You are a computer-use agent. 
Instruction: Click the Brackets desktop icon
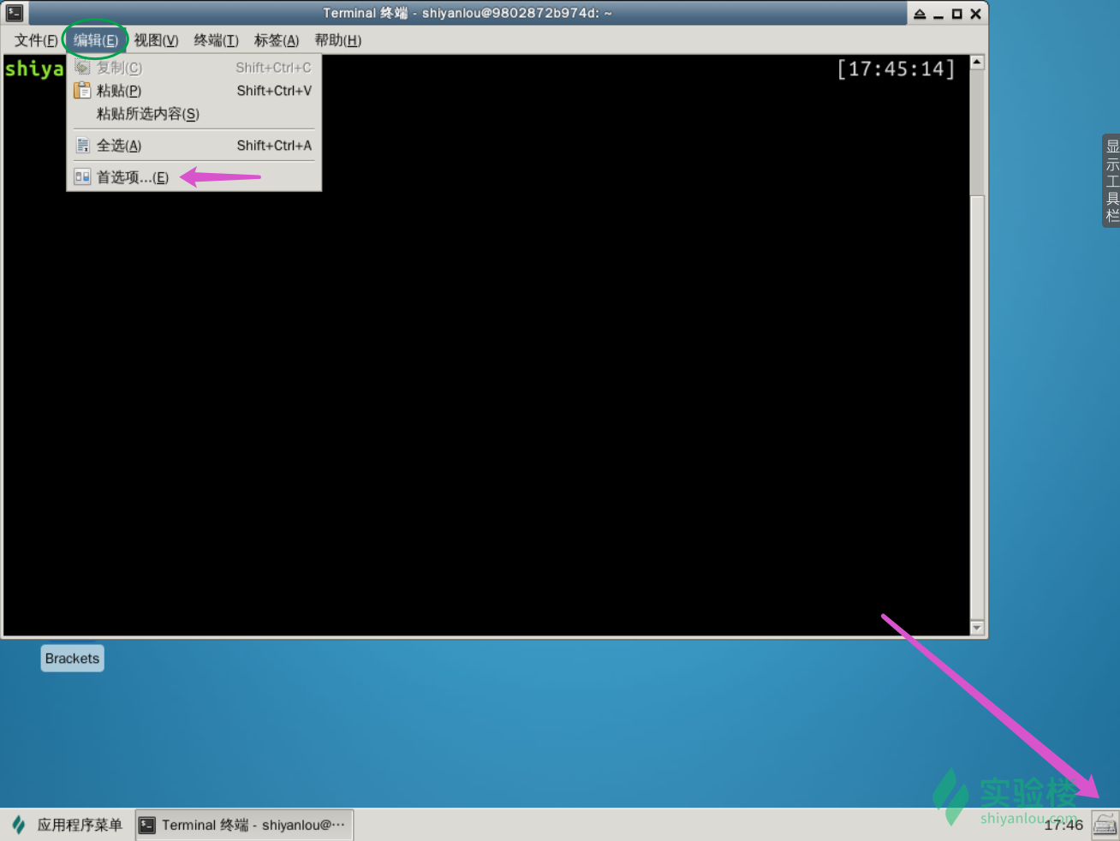click(72, 658)
